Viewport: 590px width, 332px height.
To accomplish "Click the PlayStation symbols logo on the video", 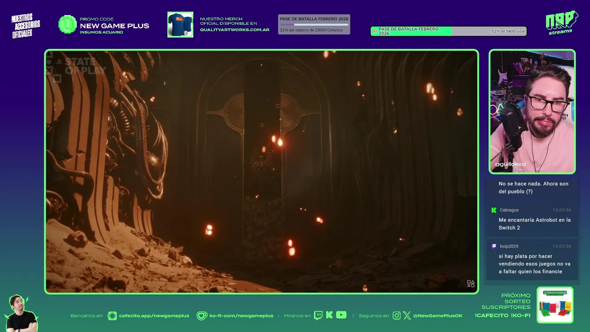I will 471,284.
